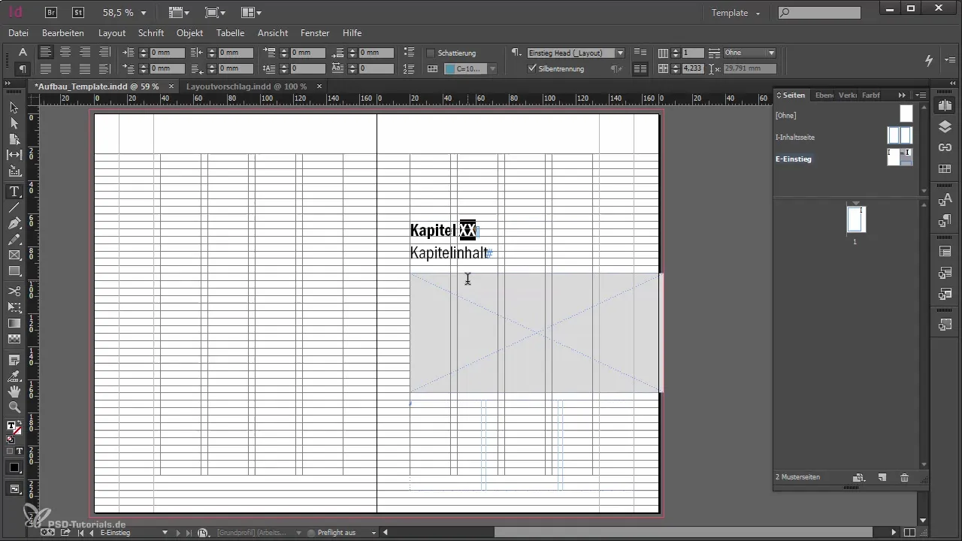This screenshot has height=541, width=962.
Task: Select the Pen tool in the toolbox
Action: tap(14, 224)
